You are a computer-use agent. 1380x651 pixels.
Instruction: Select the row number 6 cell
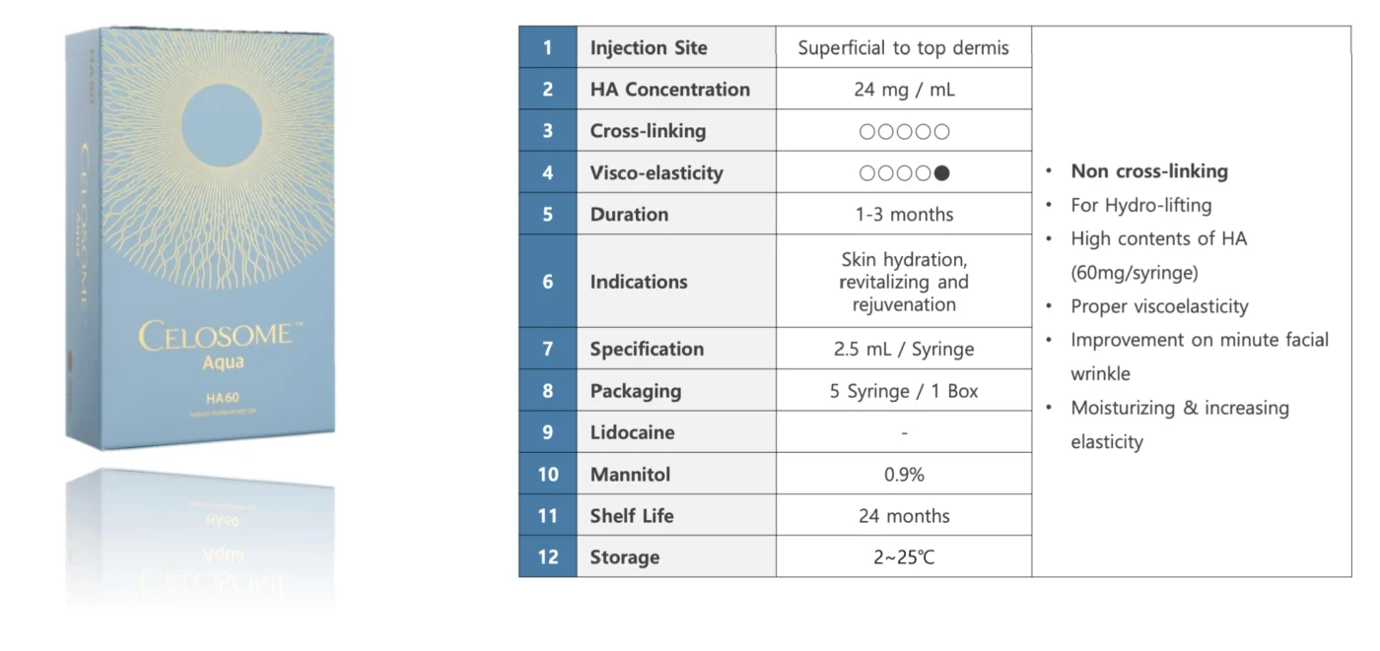click(548, 282)
